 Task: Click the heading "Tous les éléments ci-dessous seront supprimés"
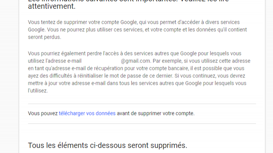pos(107,145)
